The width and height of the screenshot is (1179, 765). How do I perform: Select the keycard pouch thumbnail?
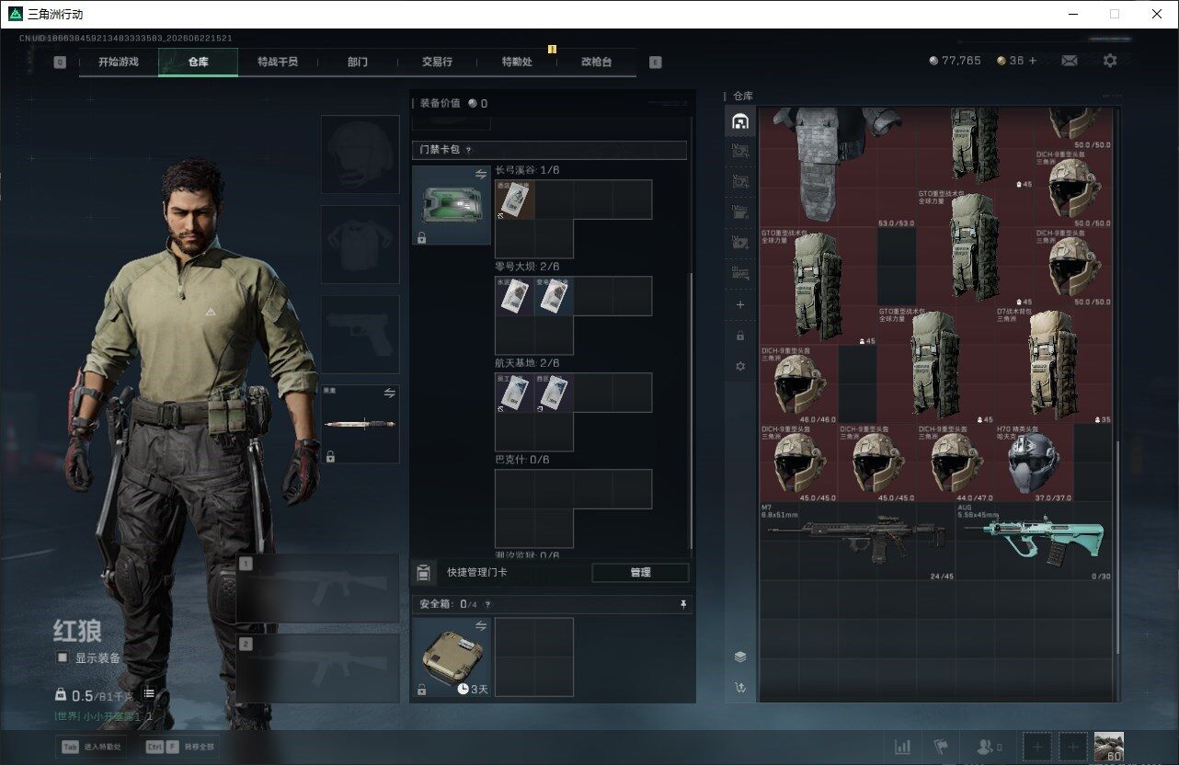(452, 205)
